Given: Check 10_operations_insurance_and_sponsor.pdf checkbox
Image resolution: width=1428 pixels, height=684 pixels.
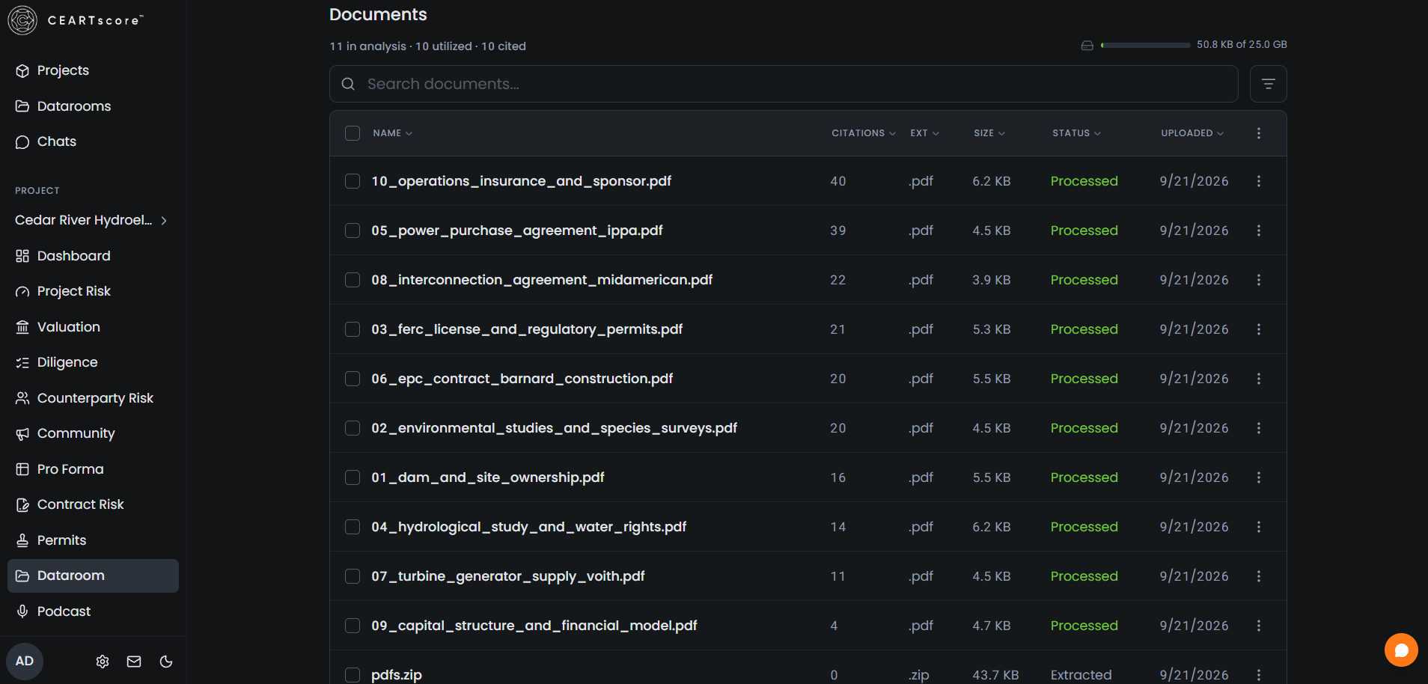Looking at the screenshot, I should pyautogui.click(x=353, y=181).
